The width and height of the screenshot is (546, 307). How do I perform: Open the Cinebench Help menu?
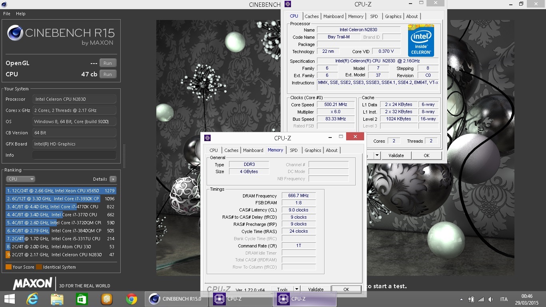pyautogui.click(x=21, y=14)
